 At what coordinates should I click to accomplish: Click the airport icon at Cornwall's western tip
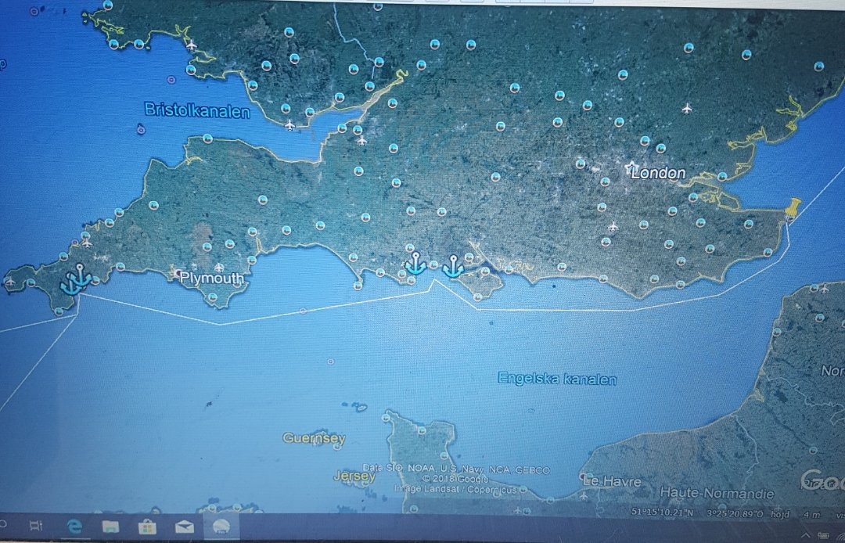tap(10, 282)
